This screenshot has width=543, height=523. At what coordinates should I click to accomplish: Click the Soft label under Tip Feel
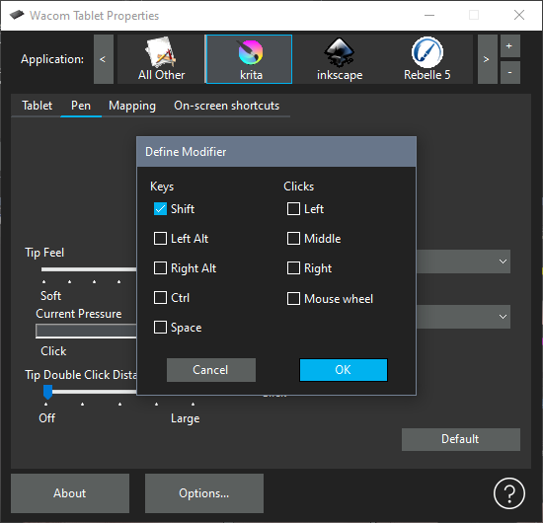click(x=50, y=296)
